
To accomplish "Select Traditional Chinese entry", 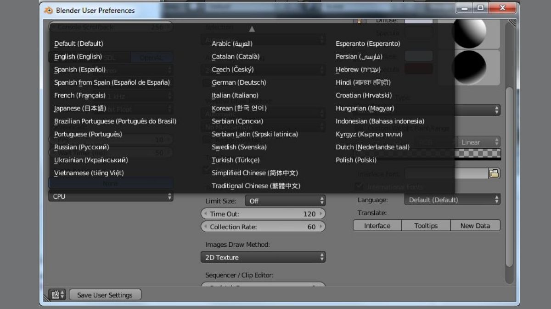I will click(256, 186).
